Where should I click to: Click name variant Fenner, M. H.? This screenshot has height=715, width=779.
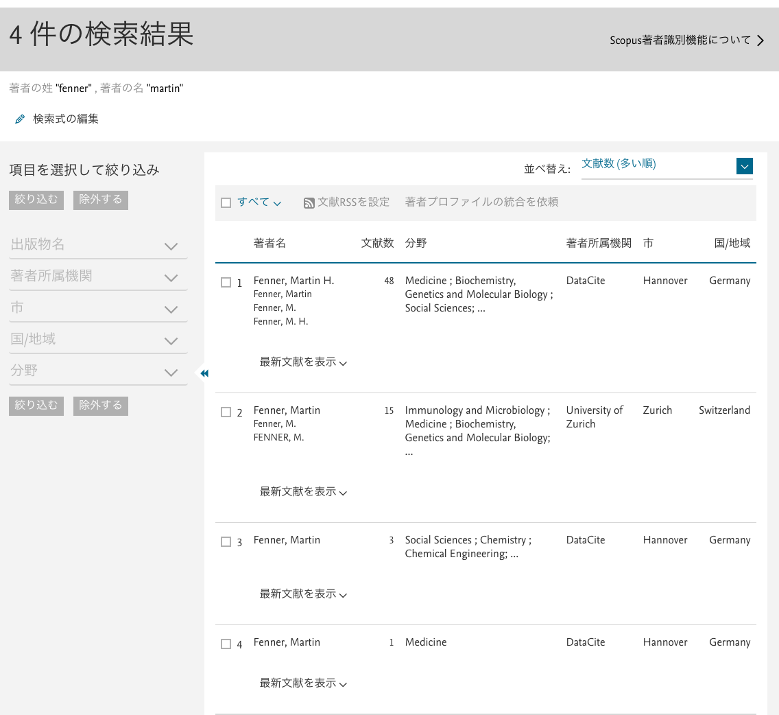pos(280,322)
